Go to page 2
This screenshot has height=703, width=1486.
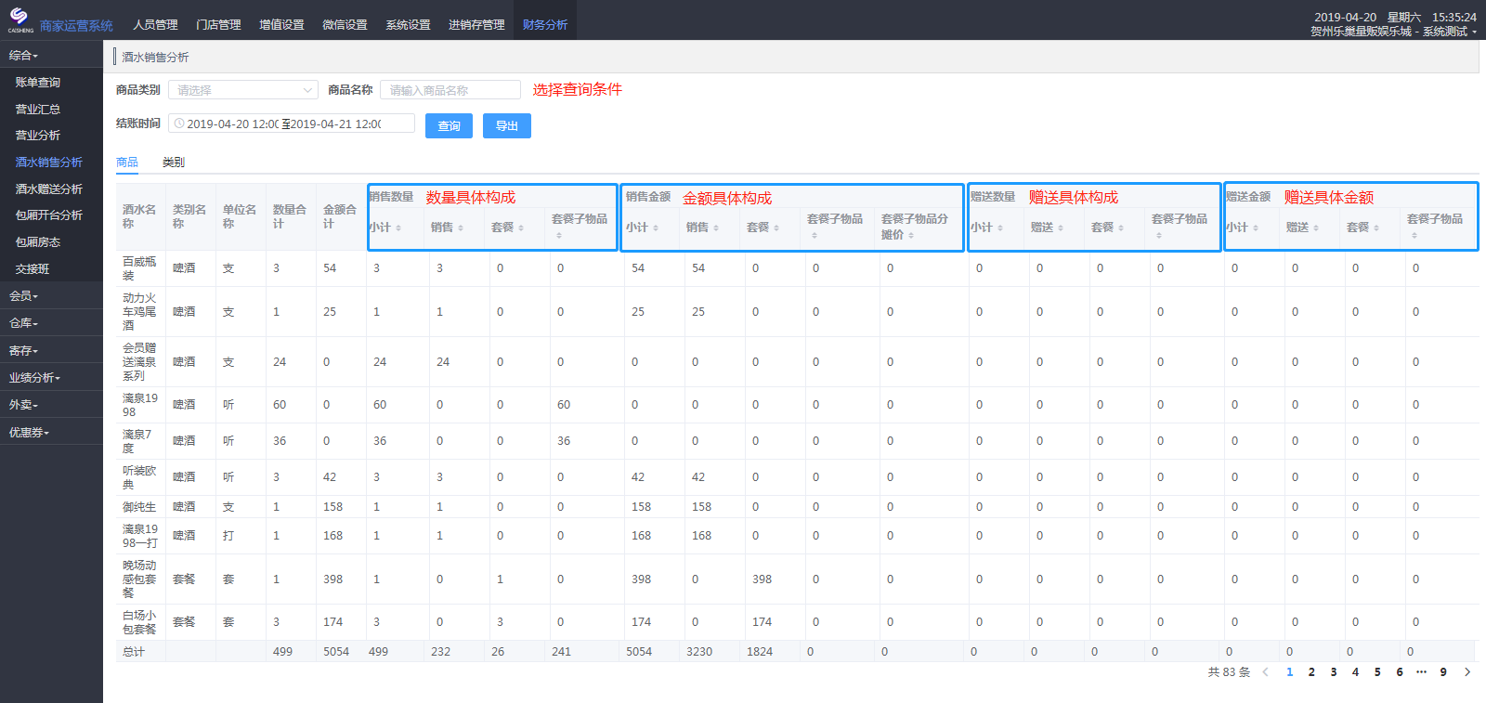(1311, 672)
